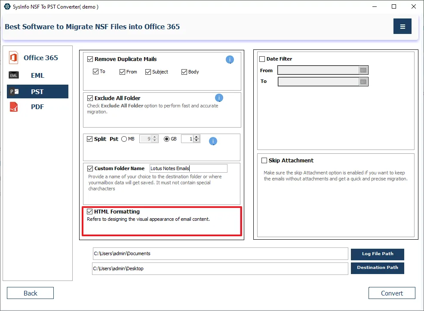Click the Office 365 logo icon
The image size is (424, 311).
(14, 58)
